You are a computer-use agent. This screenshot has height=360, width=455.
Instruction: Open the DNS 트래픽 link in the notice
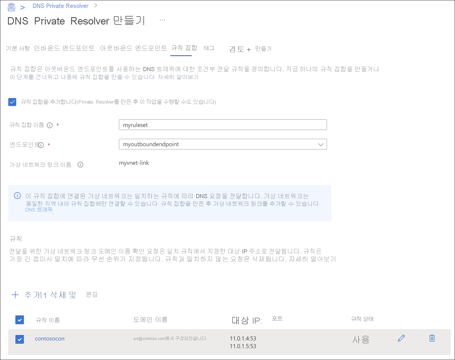[39, 210]
